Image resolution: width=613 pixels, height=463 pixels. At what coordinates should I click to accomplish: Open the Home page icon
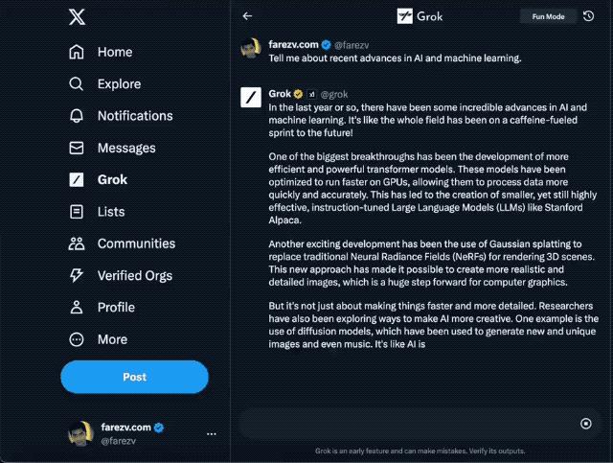[x=78, y=52]
